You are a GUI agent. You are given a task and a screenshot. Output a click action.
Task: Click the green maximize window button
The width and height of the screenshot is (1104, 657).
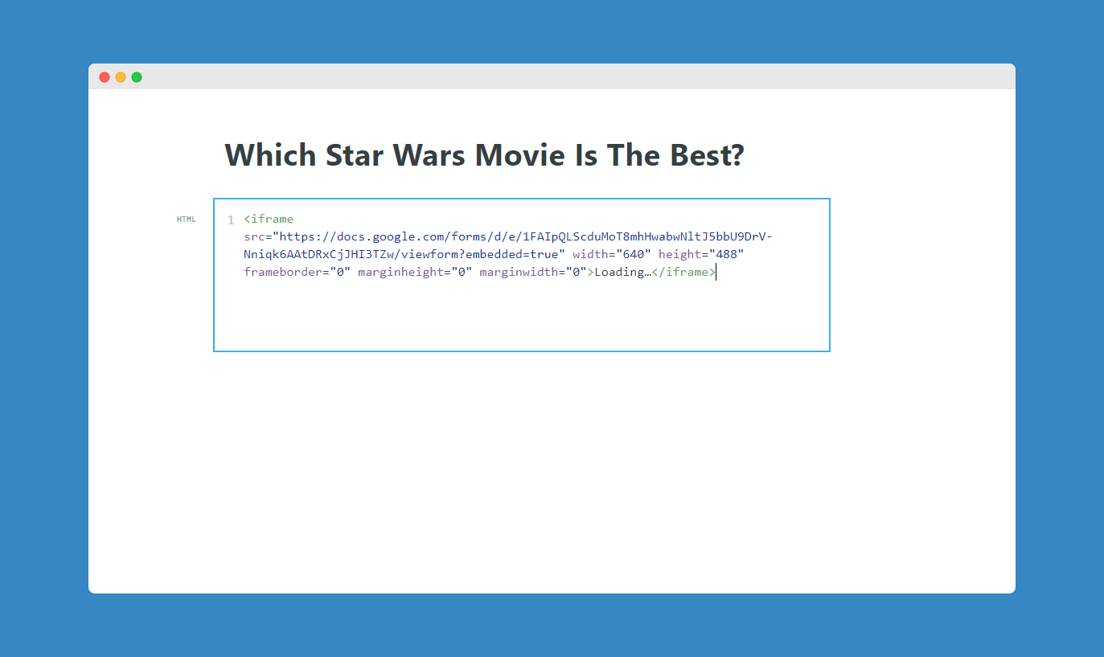pyautogui.click(x=137, y=77)
